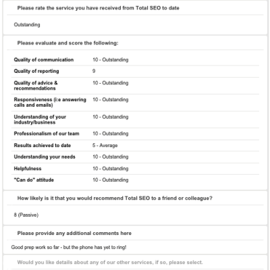270x270 pixels.
Task: Click Professionalism of our team score value
Action: 111,134
